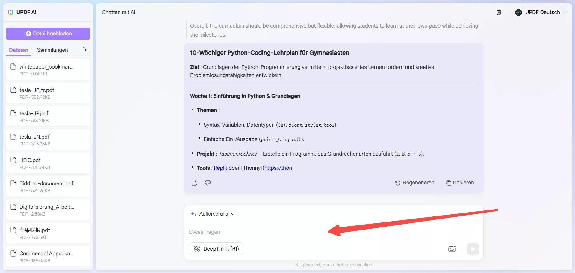The height and width of the screenshot is (273, 575).
Task: Click the image upload icon in chat box
Action: click(x=452, y=249)
